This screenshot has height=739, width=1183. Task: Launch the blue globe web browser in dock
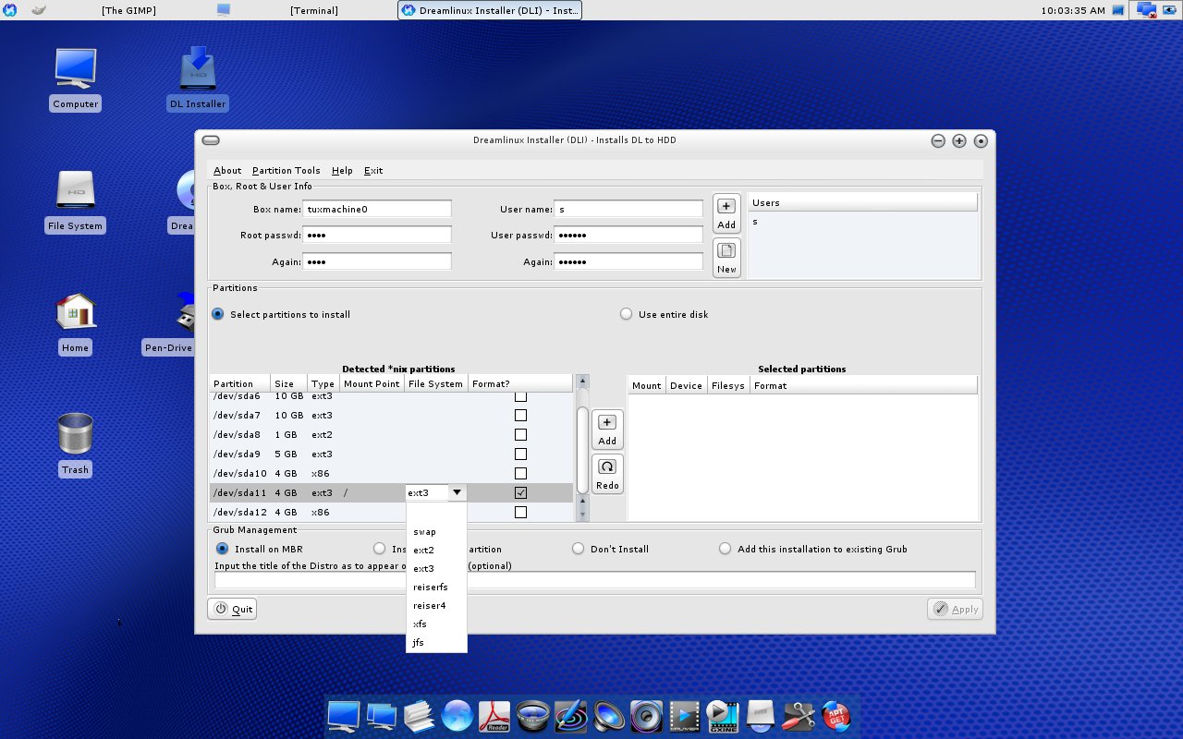pos(457,715)
